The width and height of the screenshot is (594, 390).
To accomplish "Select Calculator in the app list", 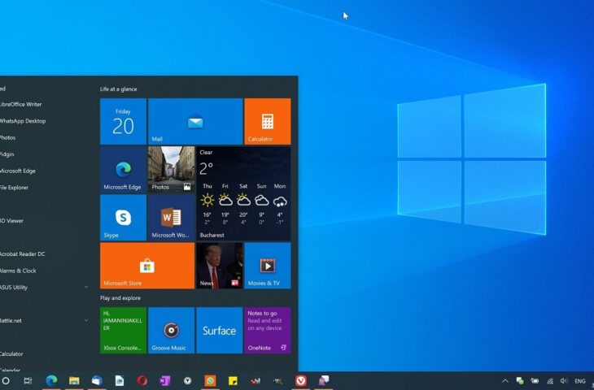I will pos(11,353).
